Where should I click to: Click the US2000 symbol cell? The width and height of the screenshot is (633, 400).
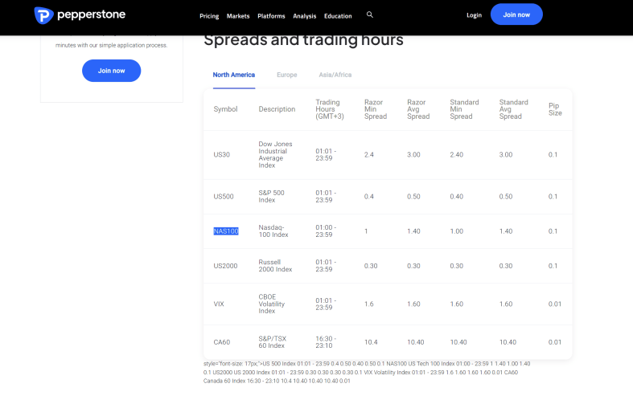tap(225, 266)
